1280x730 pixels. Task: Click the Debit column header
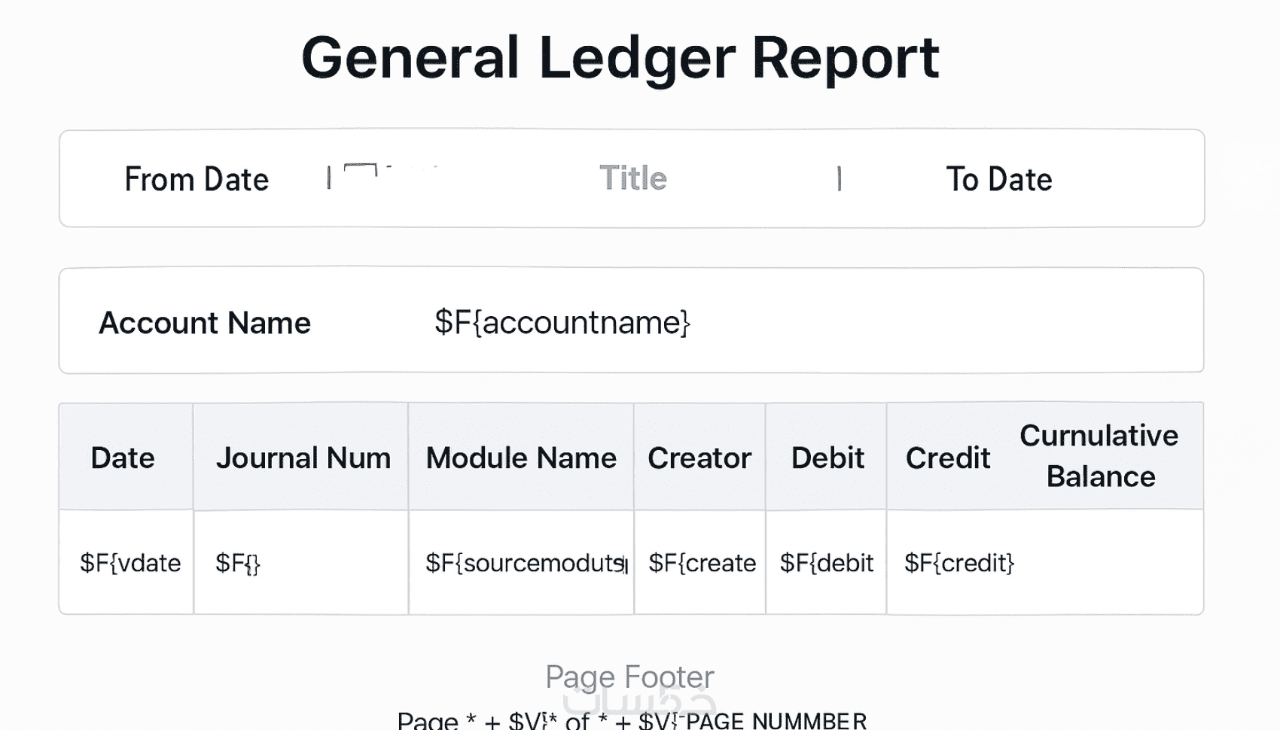click(x=827, y=458)
